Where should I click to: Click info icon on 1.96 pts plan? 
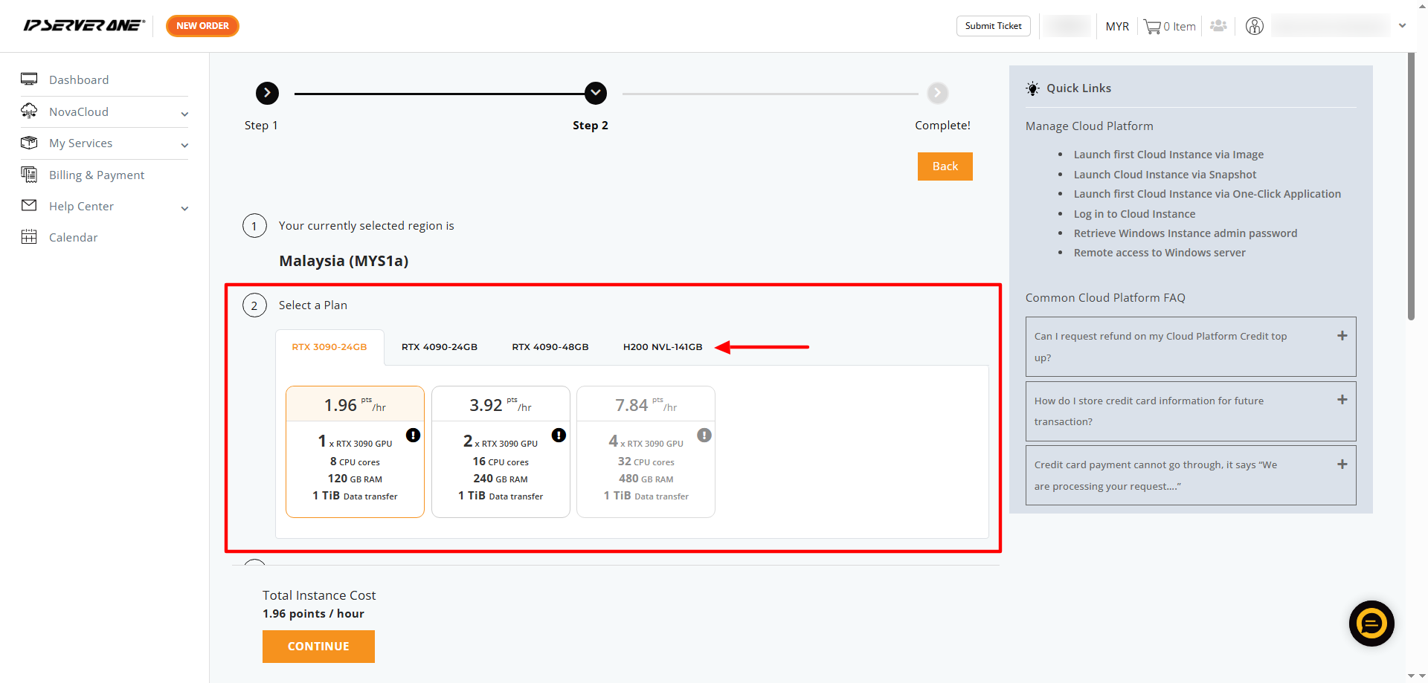413,435
